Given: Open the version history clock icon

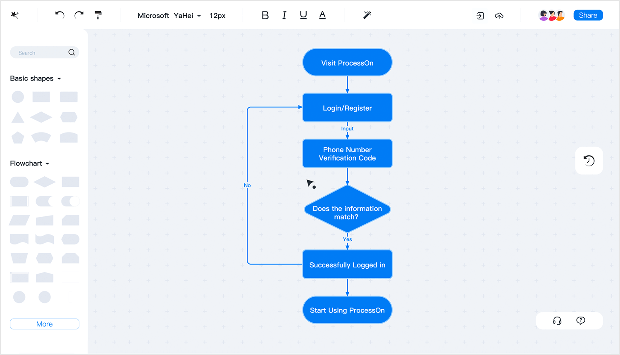Looking at the screenshot, I should tap(589, 161).
